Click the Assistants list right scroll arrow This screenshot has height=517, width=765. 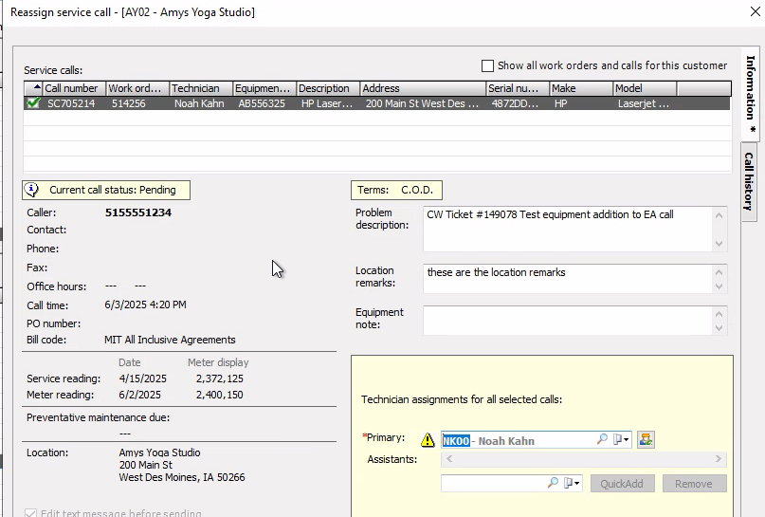719,458
